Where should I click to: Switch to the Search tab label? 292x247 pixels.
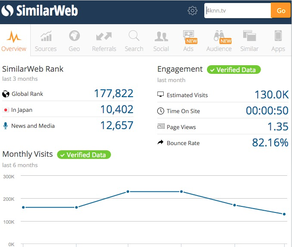point(134,49)
